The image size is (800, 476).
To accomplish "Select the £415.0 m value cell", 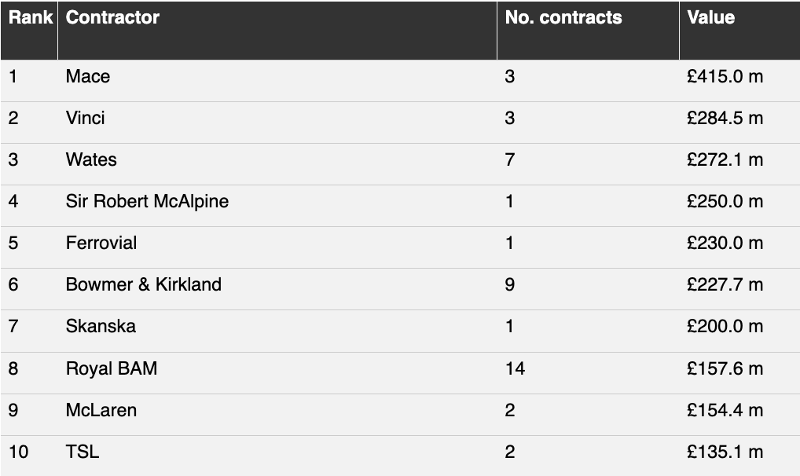I will tap(725, 76).
